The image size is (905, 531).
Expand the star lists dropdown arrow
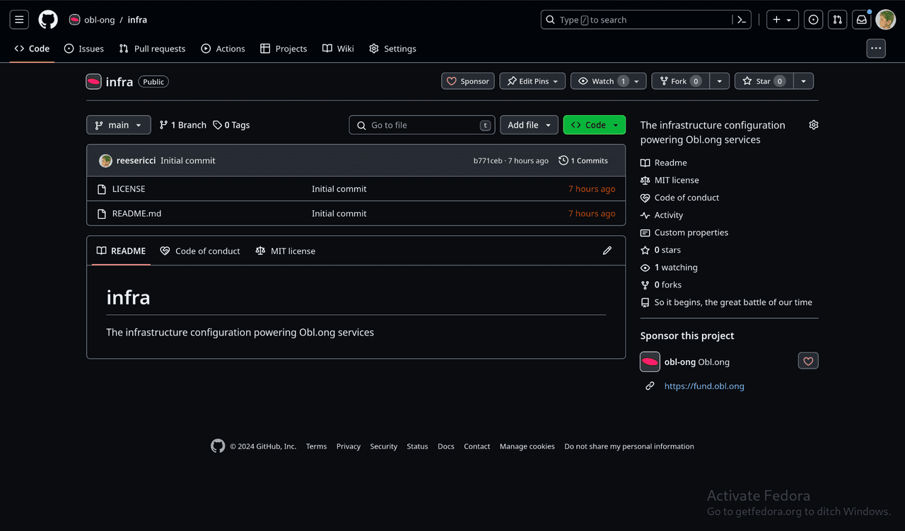(x=803, y=81)
